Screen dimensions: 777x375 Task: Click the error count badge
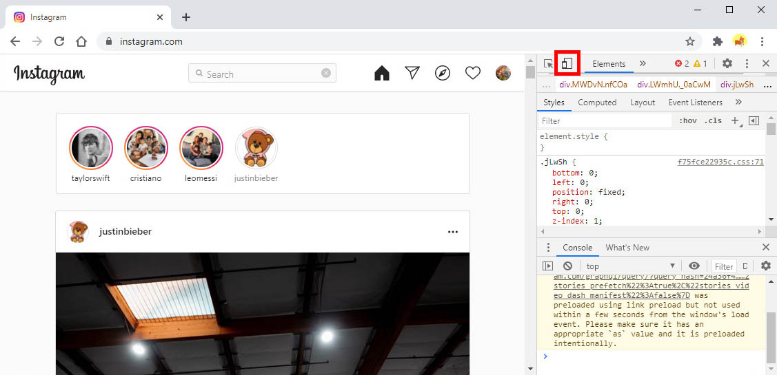click(x=682, y=63)
